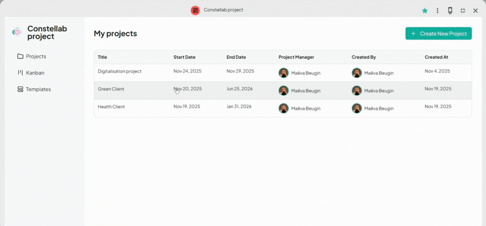Click the red Constellab app icon in title bar
The width and height of the screenshot is (486, 226).
195,10
